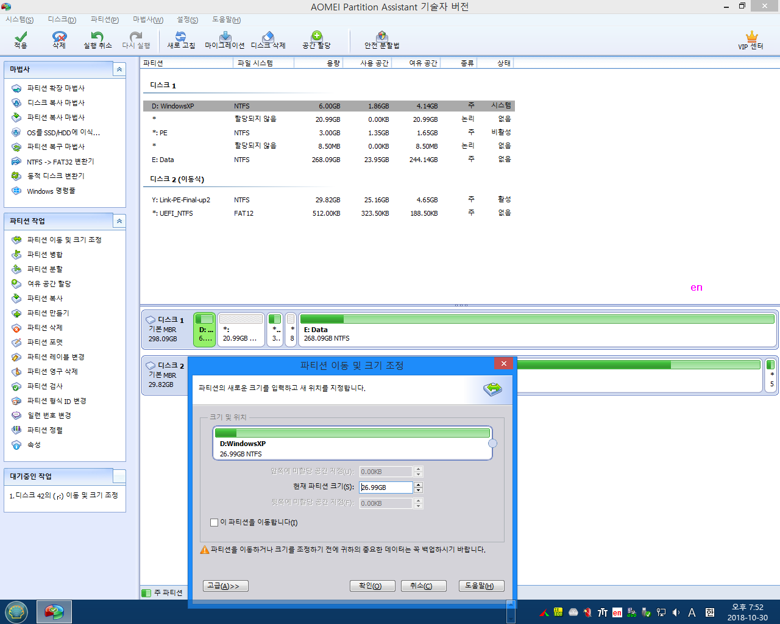Viewport: 780px width, 624px height.
Task: Open the 마이그레이션 toolbar icon
Action: coord(225,40)
